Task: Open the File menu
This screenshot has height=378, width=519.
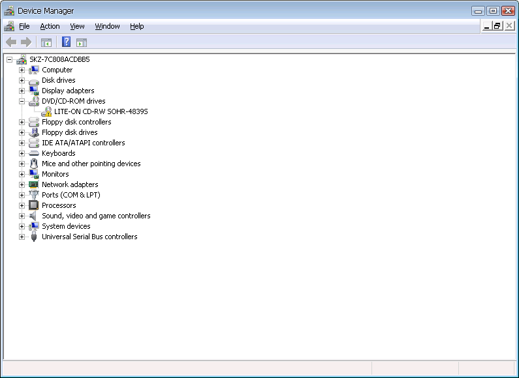Action: 24,26
